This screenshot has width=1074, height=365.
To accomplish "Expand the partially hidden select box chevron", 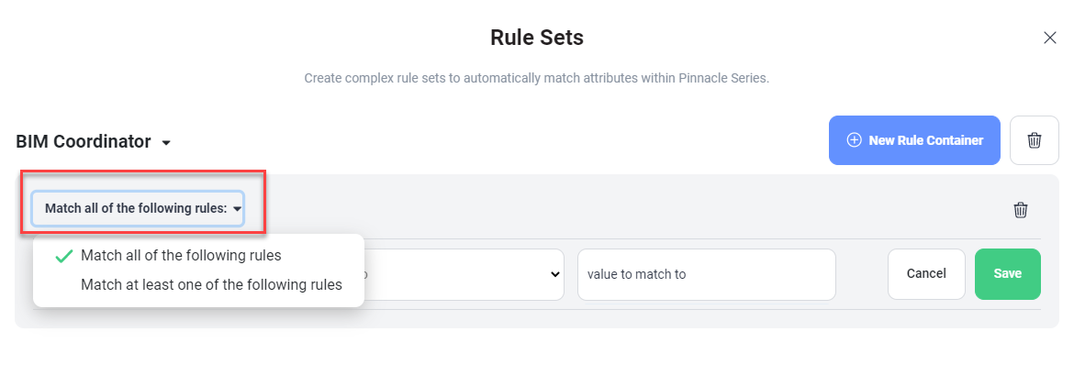I will (x=554, y=274).
